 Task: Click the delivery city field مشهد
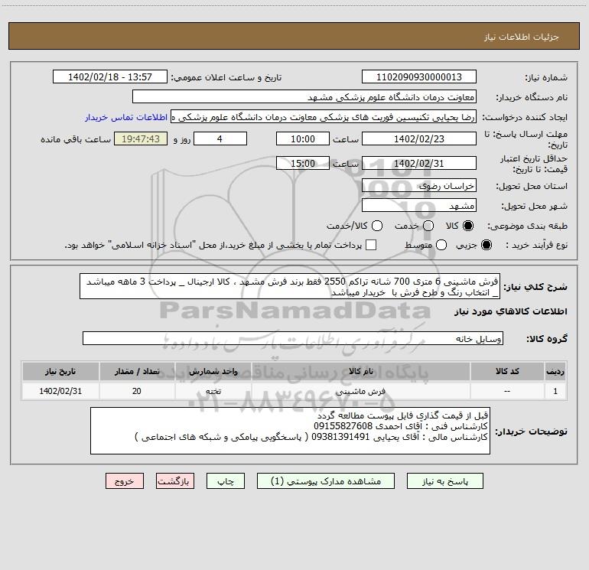(419, 206)
